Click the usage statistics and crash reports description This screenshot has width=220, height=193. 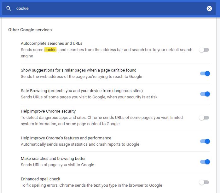click(80, 144)
